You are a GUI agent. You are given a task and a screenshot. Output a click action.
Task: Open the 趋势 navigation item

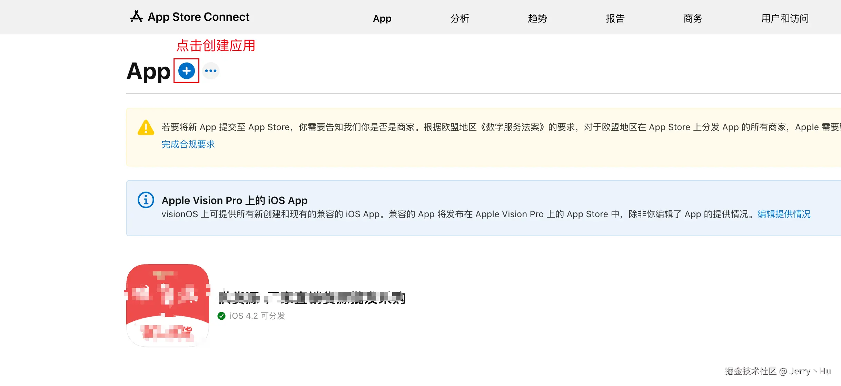coord(537,18)
